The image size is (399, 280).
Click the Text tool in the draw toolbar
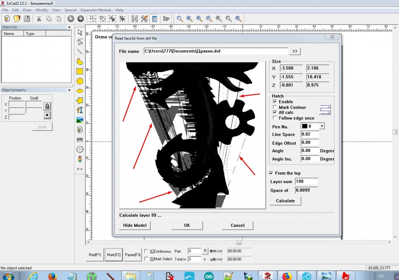80,110
